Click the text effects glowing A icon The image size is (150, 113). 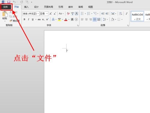click(x=53, y=19)
